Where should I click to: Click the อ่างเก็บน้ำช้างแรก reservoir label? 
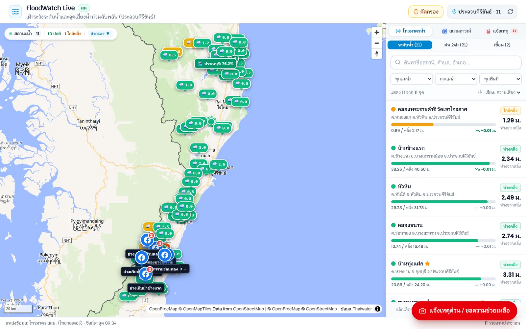[146, 288]
